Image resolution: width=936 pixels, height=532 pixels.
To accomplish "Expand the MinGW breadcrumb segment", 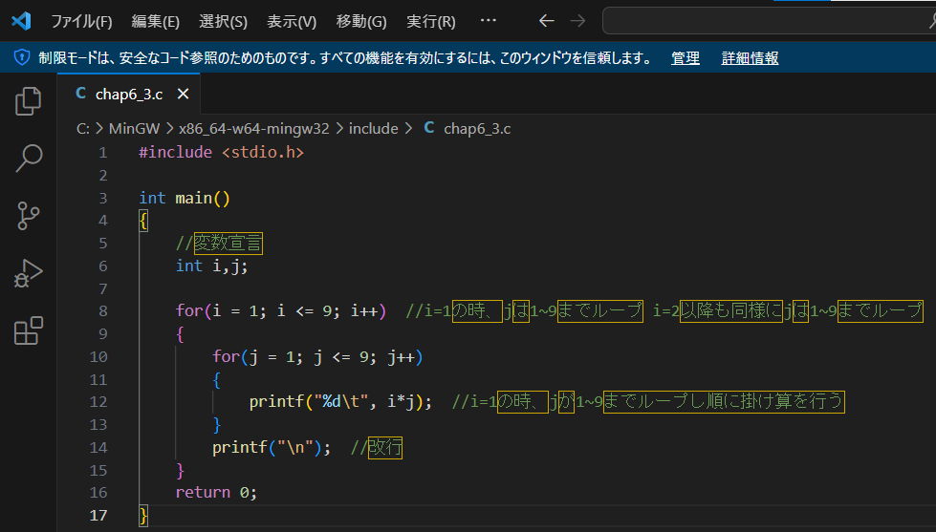I will coord(134,128).
